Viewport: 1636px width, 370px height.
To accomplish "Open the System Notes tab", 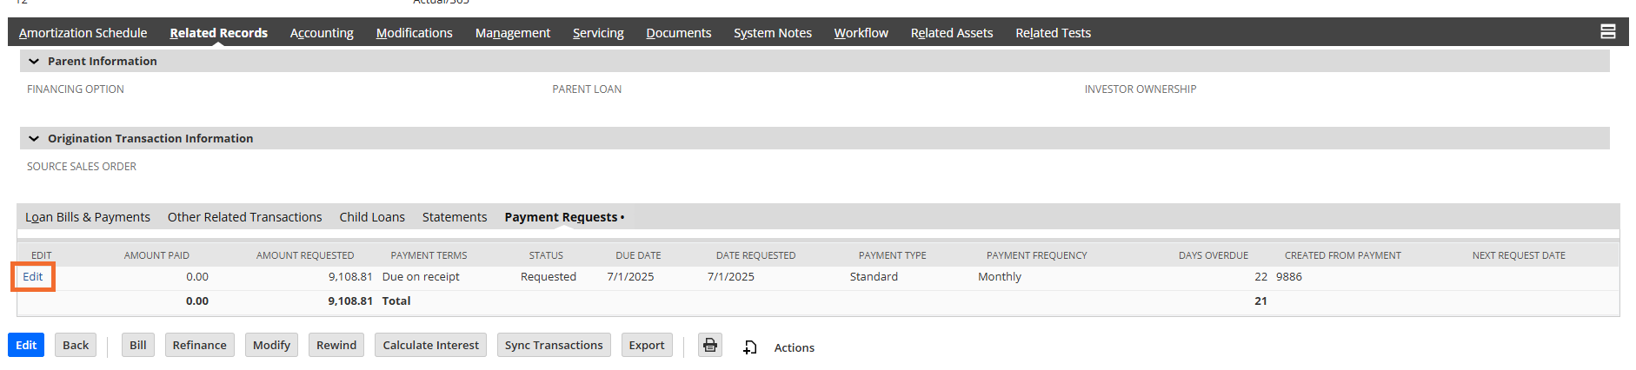I will pos(772,33).
